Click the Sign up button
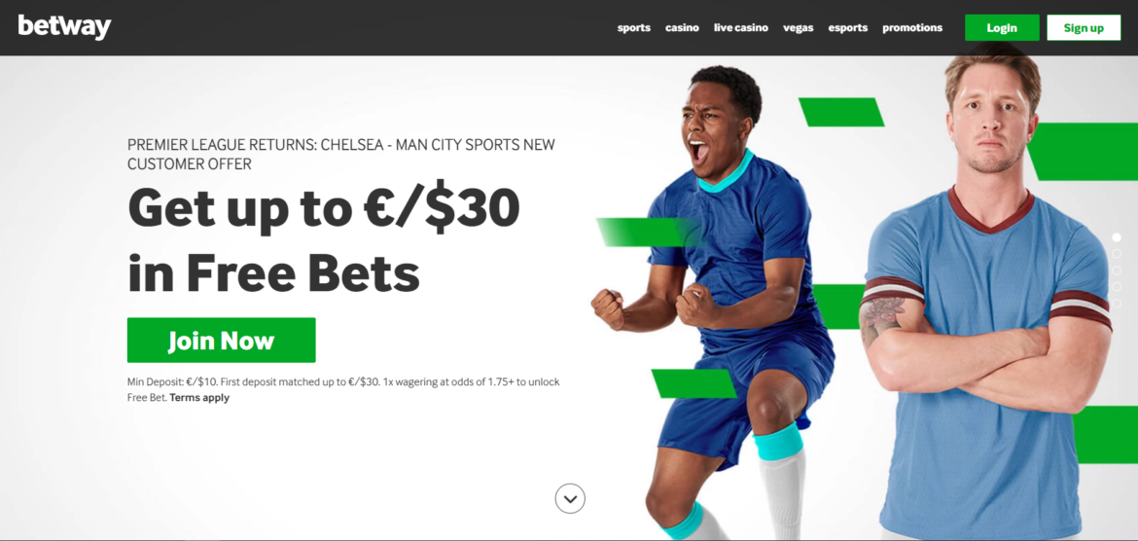The image size is (1138, 541). [1084, 27]
